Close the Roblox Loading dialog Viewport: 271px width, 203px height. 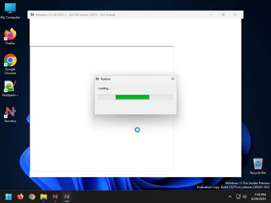click(173, 79)
